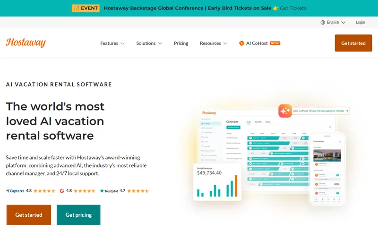The height and width of the screenshot is (236, 378).
Task: Click the Capterra rating stars
Action: pos(44,191)
